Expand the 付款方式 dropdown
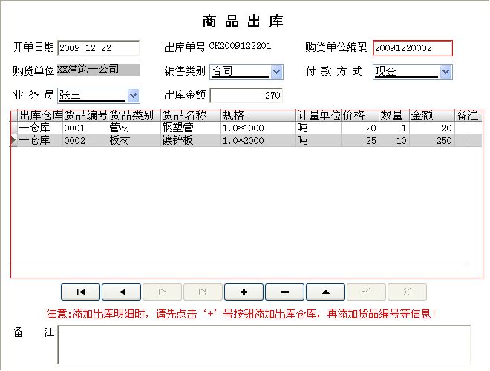 coord(445,72)
